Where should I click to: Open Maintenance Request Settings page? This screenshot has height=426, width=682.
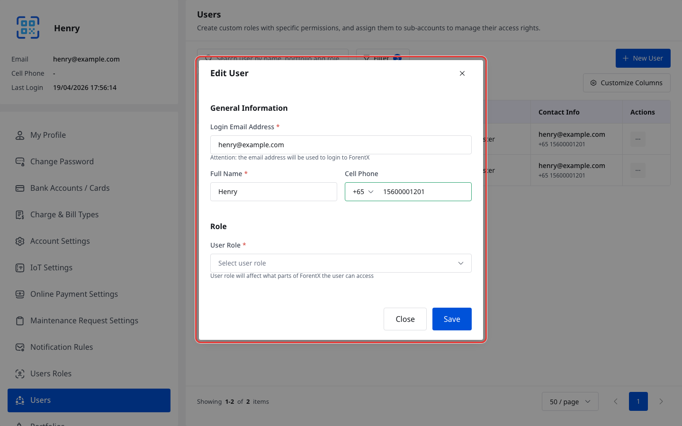click(89, 321)
